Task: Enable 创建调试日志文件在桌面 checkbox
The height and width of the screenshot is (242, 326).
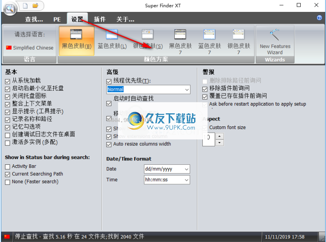Action: tap(8, 135)
